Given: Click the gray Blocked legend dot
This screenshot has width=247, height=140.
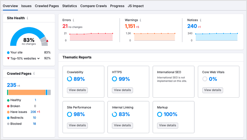Looking at the screenshot, I should click(8, 124).
